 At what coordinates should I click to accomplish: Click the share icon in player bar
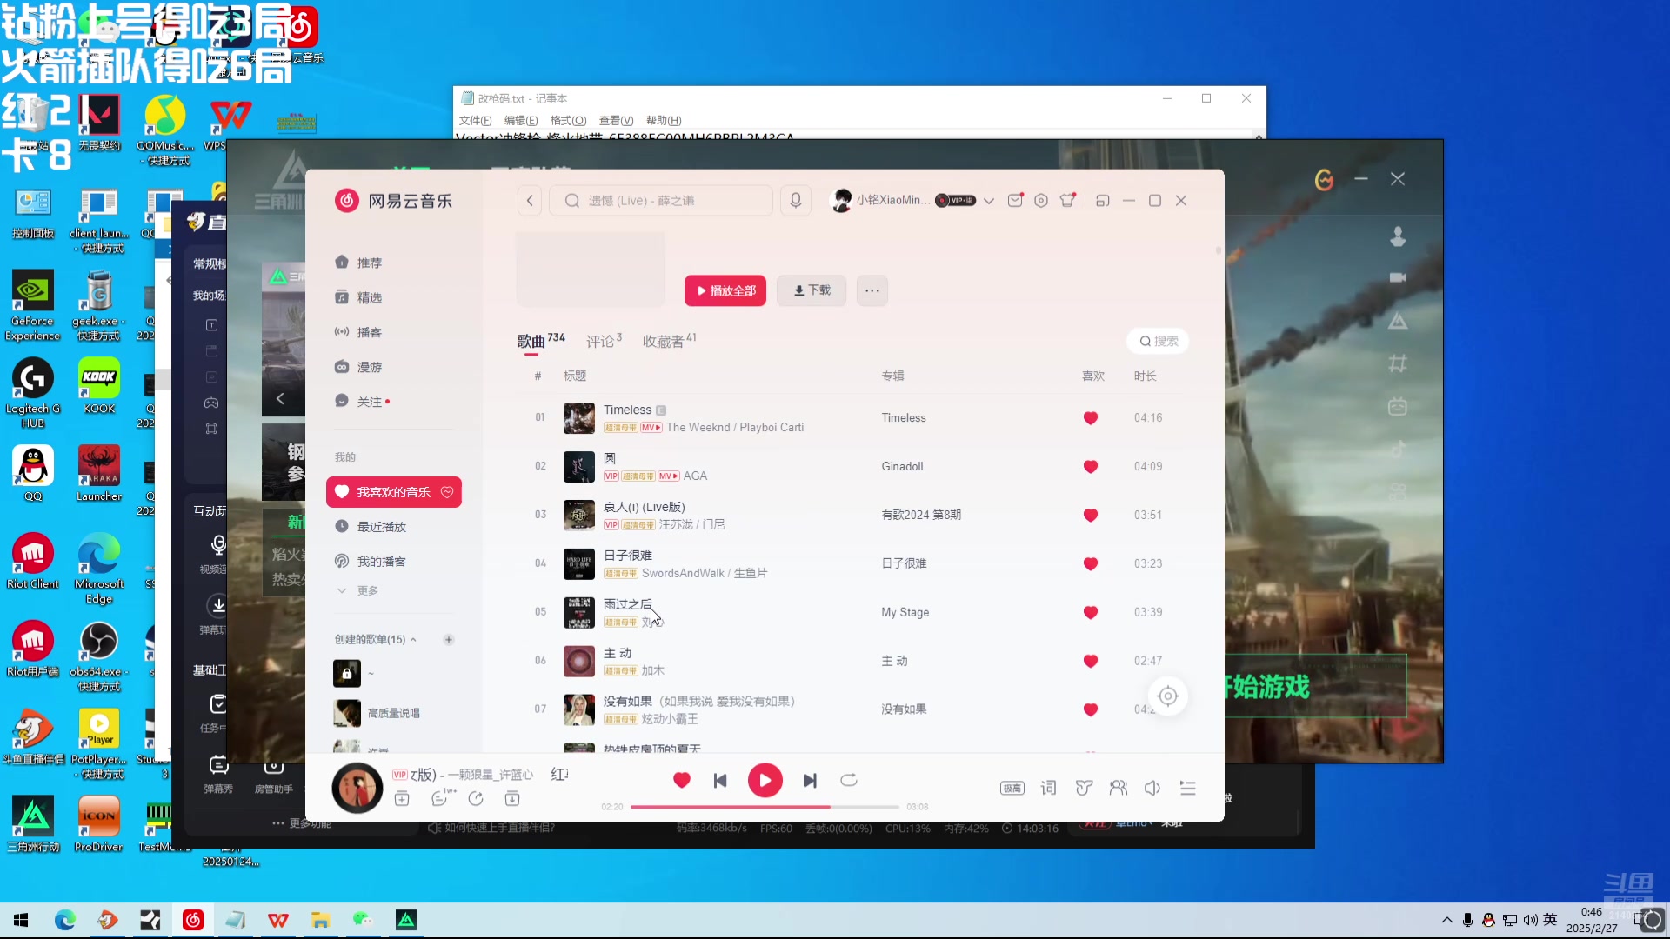pyautogui.click(x=476, y=799)
